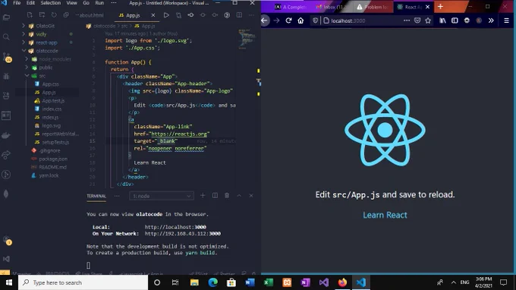This screenshot has width=516, height=290.
Task: Collapse the src folder
Action: [x=27, y=76]
